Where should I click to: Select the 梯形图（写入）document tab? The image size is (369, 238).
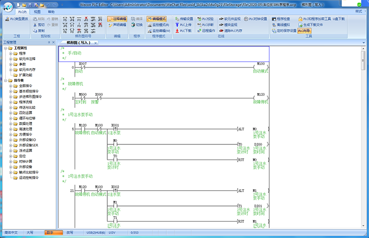click(x=78, y=43)
